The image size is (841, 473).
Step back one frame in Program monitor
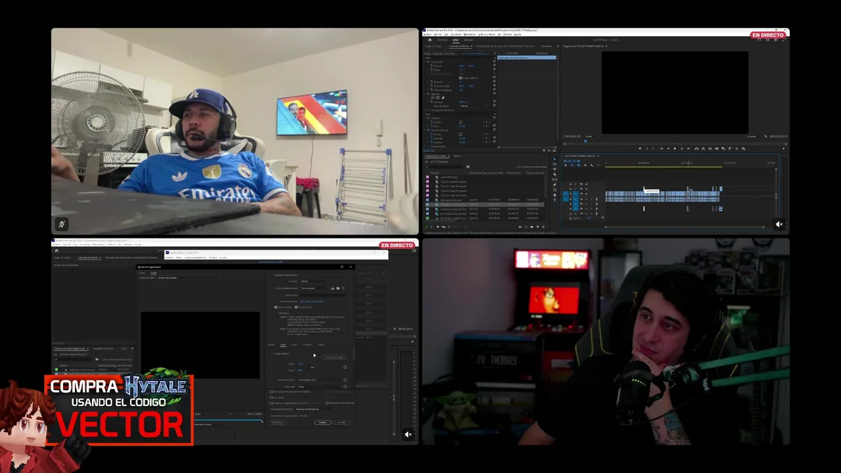[668, 148]
